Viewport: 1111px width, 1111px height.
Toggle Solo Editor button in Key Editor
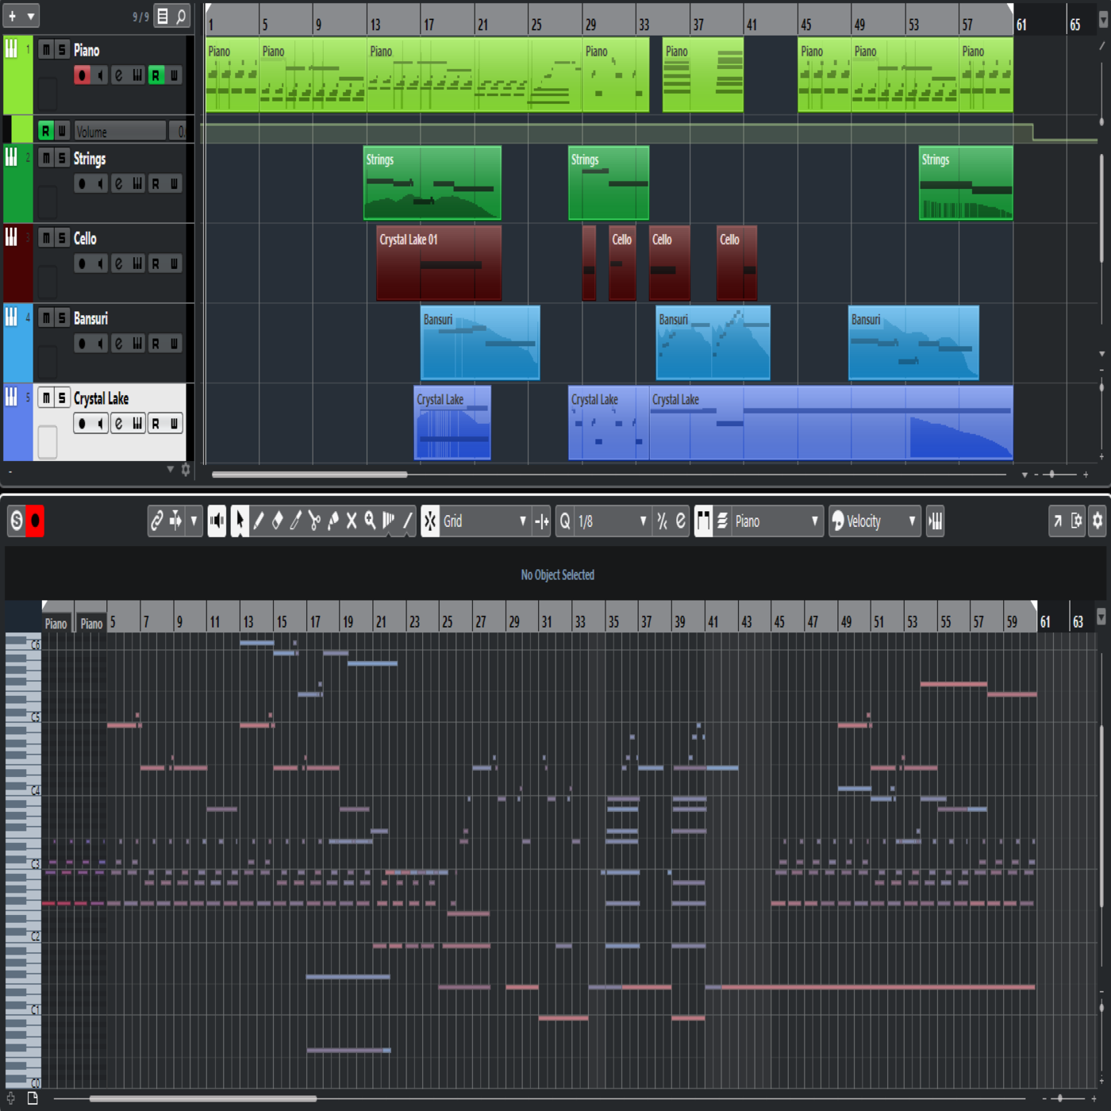[x=17, y=521]
